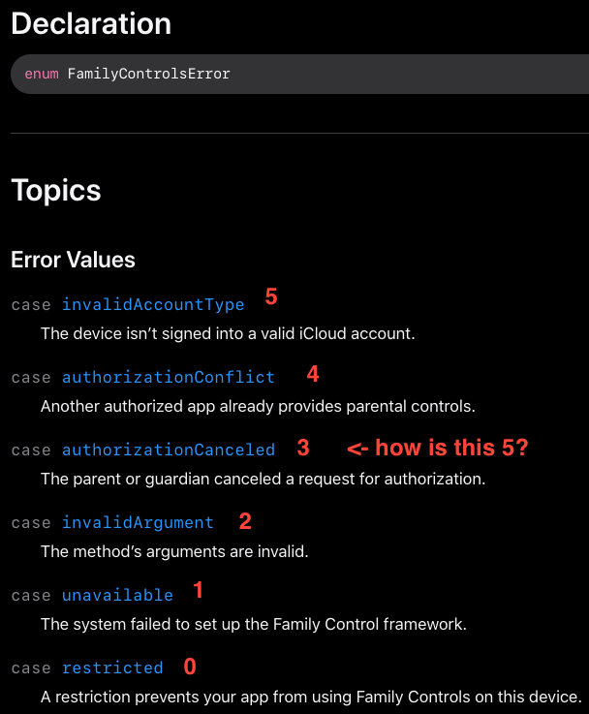Open the unavailable case link
This screenshot has height=714, width=589.
pos(117,595)
